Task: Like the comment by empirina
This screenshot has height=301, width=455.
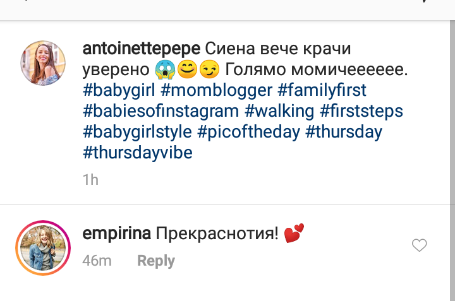Action: coord(420,245)
